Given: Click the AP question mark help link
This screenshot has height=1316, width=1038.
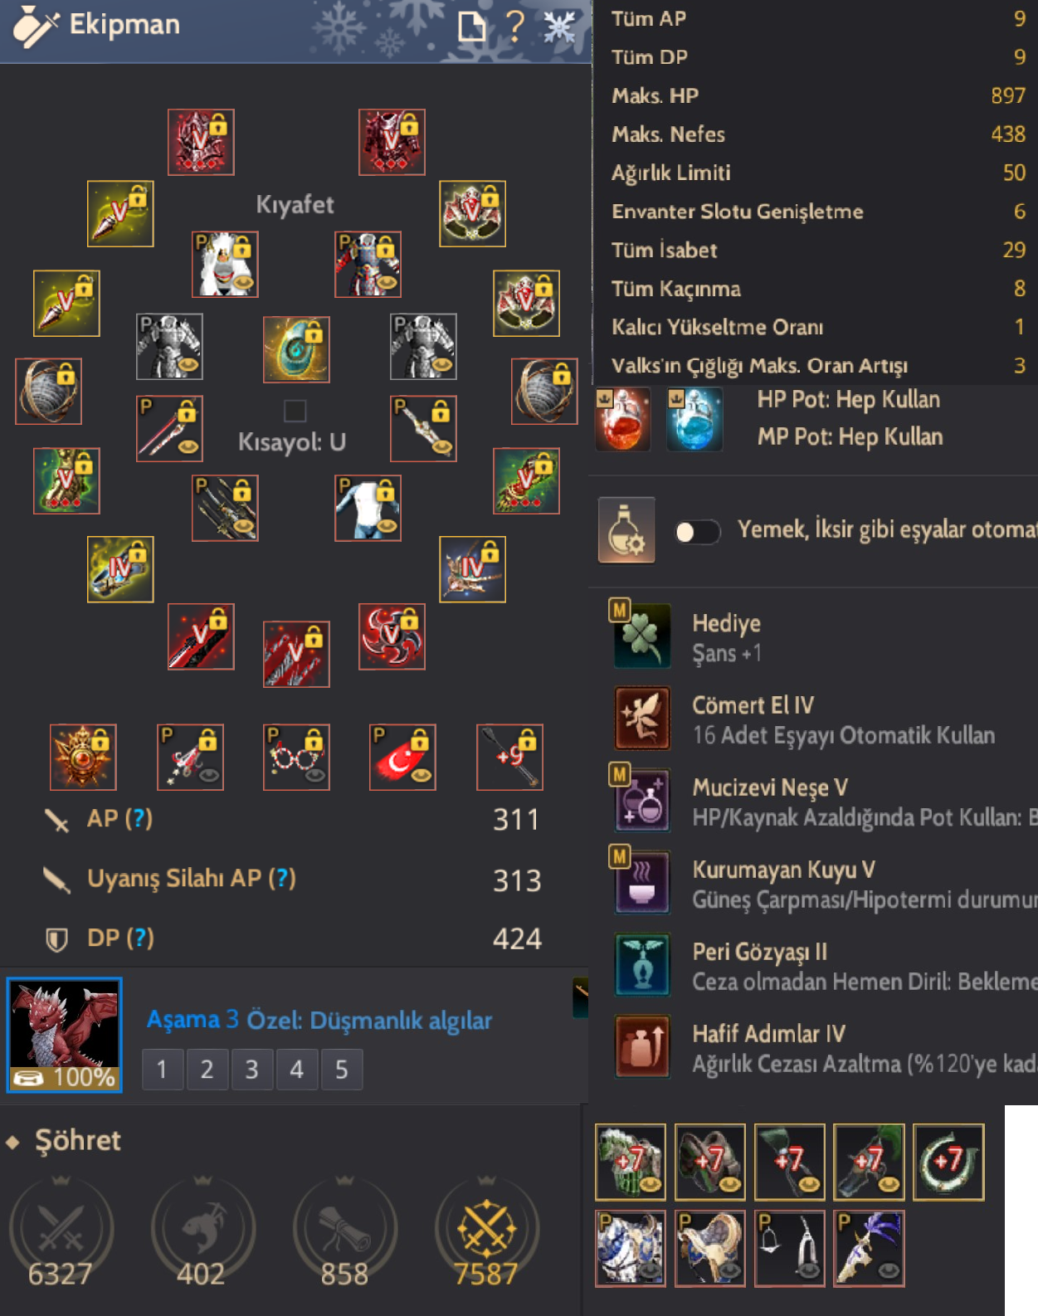Looking at the screenshot, I should 139,819.
